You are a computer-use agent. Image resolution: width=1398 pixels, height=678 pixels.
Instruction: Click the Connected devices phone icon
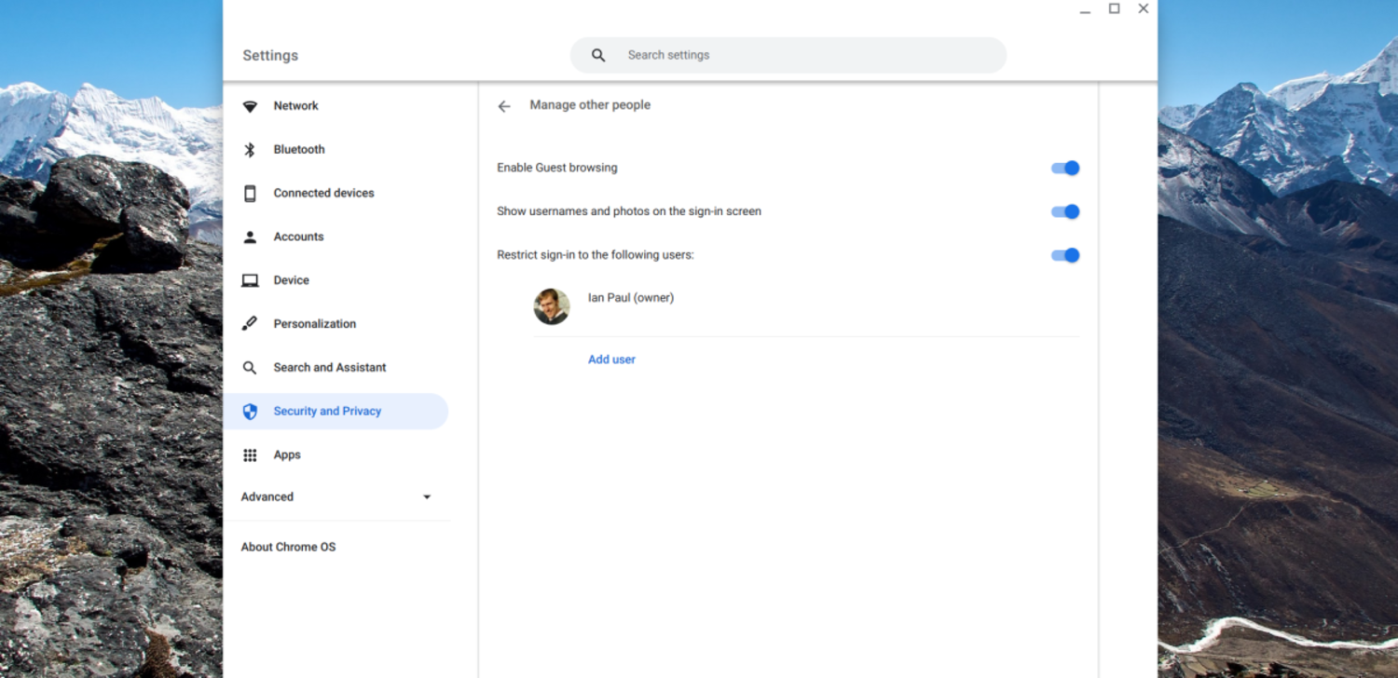pyautogui.click(x=250, y=194)
